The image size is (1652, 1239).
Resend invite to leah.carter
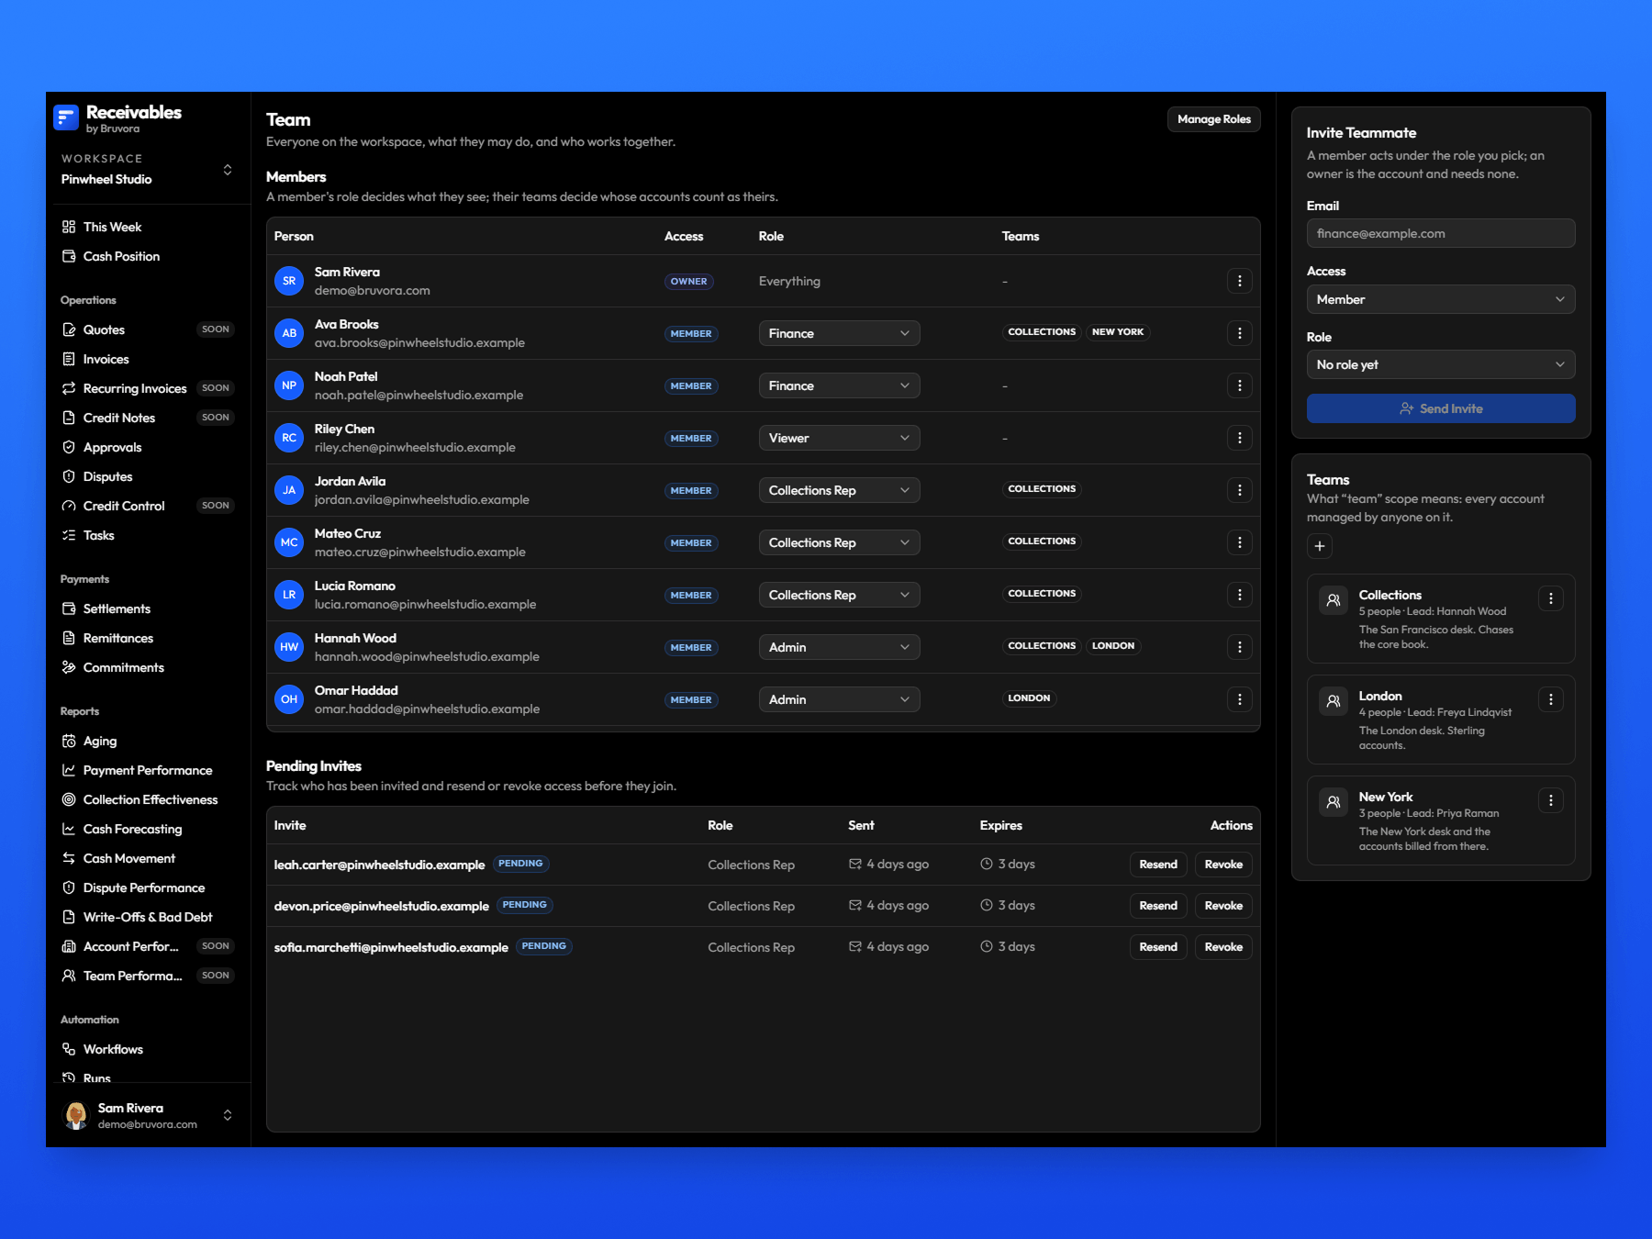1158,865
